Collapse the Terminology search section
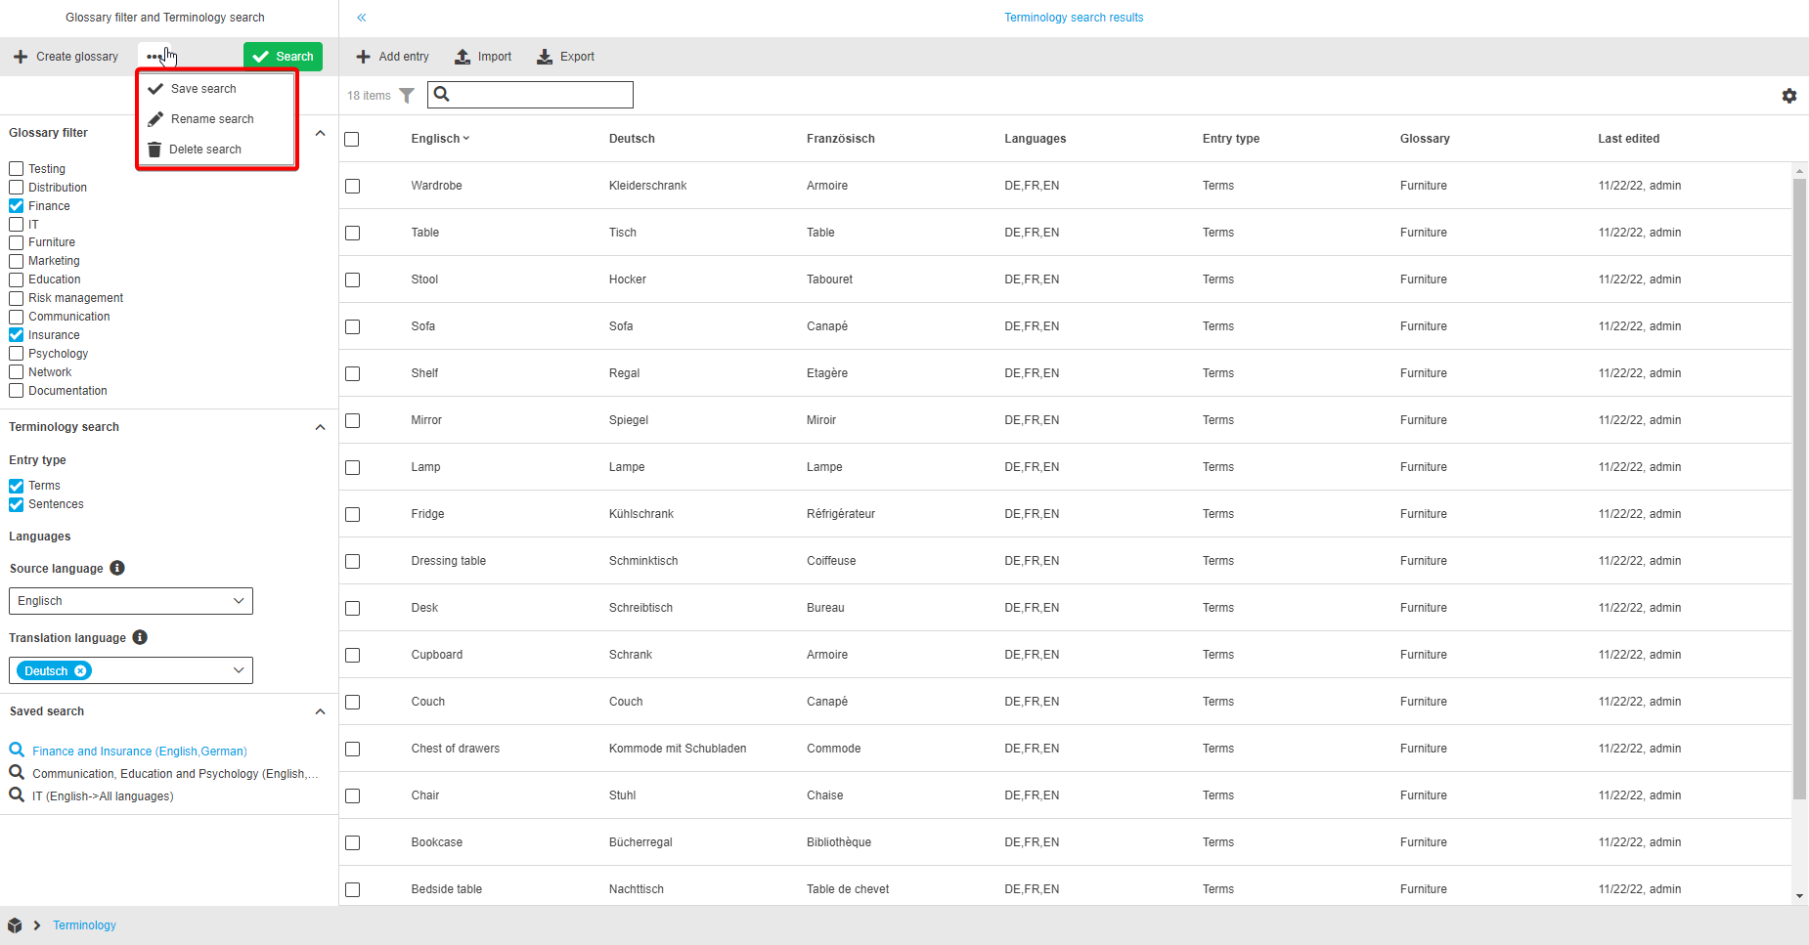 (320, 427)
